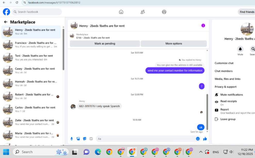This screenshot has height=158, width=255.
Task: Click the '682-3097076 I only speak Spanish' message
Action: coord(99,106)
